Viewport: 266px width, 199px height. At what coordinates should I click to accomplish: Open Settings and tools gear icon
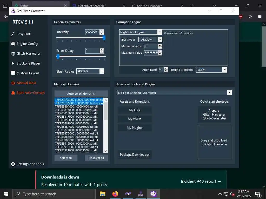click(x=13, y=164)
